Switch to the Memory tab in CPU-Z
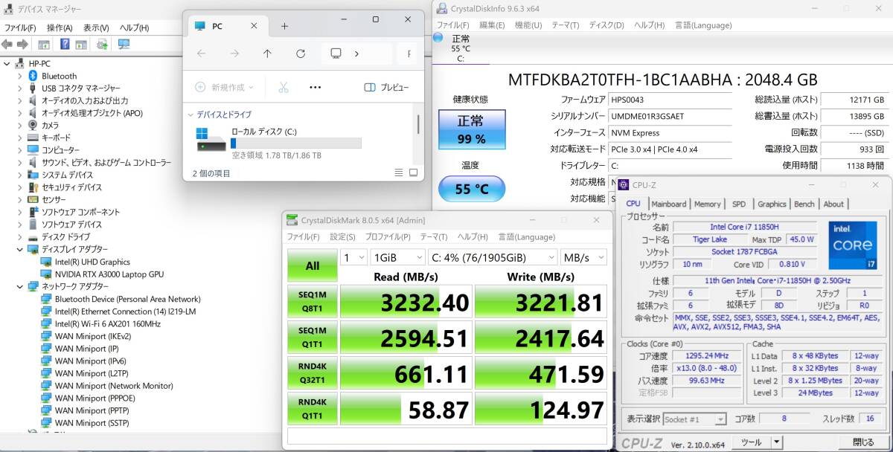The width and height of the screenshot is (893, 452). tap(708, 204)
